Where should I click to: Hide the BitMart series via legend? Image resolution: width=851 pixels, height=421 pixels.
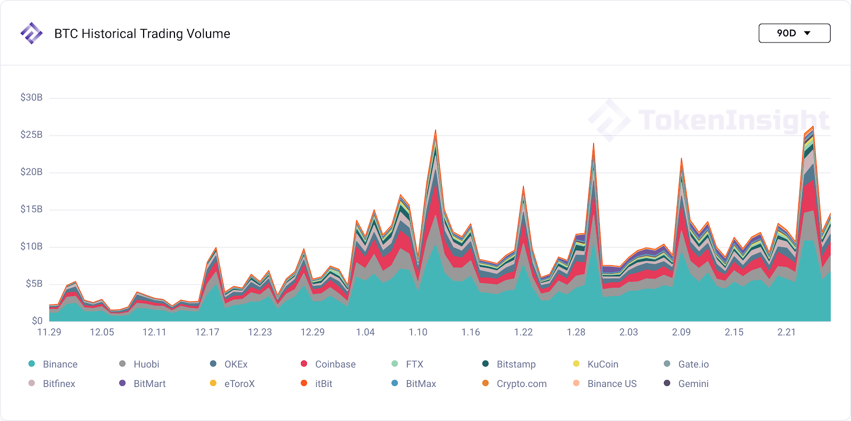point(143,384)
